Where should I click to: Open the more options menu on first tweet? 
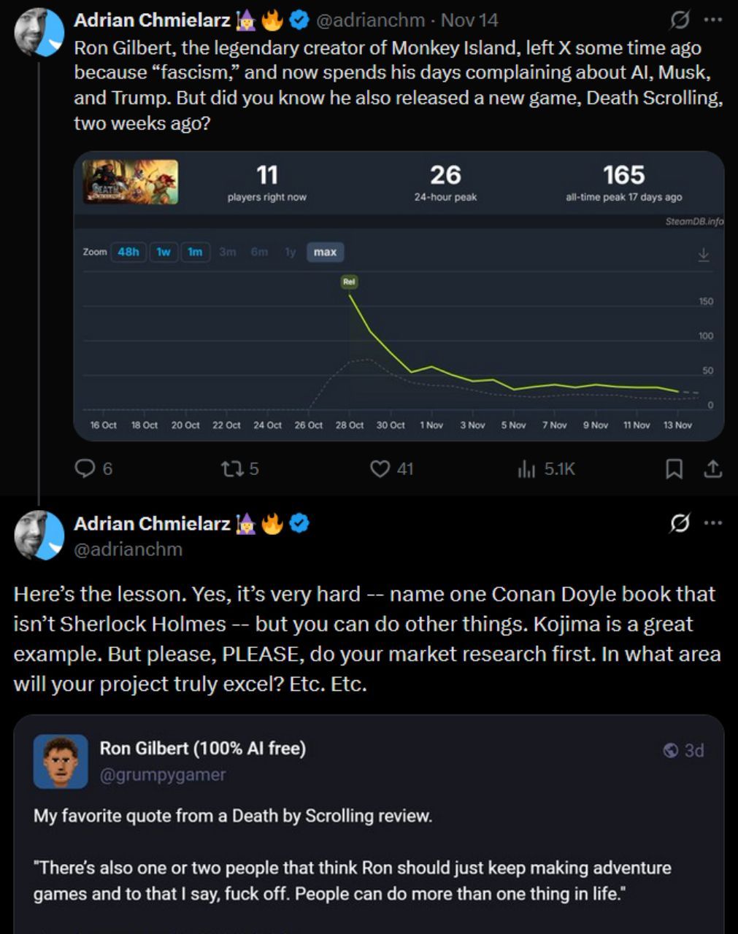[x=713, y=20]
